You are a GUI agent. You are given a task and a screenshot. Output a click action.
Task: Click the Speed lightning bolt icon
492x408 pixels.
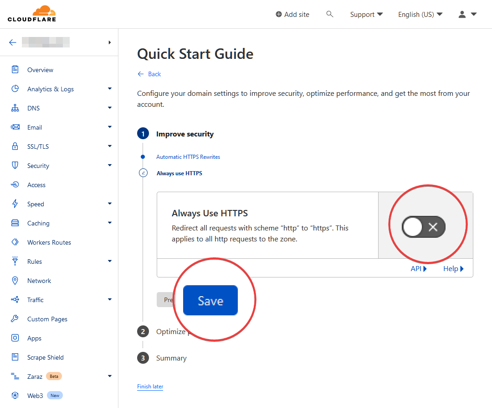15,204
